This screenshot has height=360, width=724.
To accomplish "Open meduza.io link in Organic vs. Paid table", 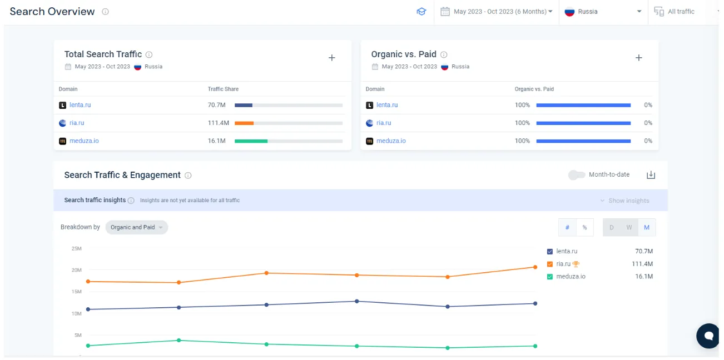I will [391, 141].
